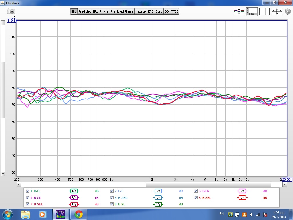Switch to the REW taskbar icon

[x=60, y=214]
